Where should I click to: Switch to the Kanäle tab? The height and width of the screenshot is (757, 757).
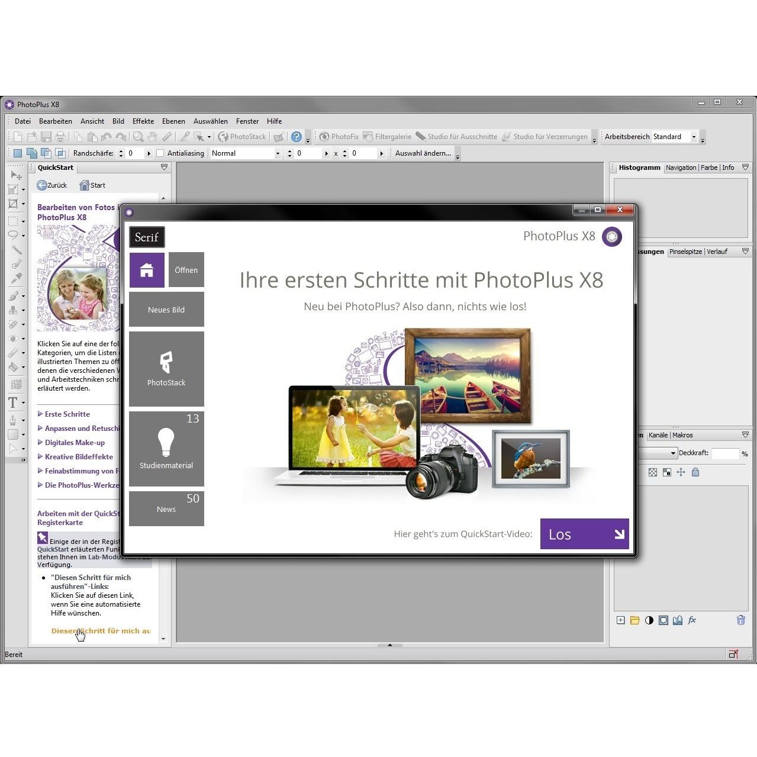(x=658, y=435)
